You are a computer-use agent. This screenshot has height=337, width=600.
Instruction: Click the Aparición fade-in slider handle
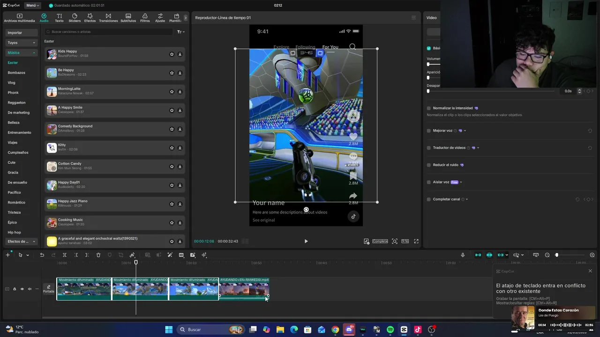[428, 78]
